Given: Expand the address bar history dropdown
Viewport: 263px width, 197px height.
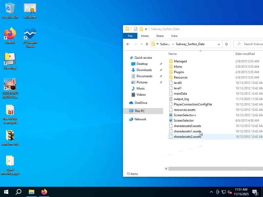Looking at the screenshot, I should coord(219,44).
